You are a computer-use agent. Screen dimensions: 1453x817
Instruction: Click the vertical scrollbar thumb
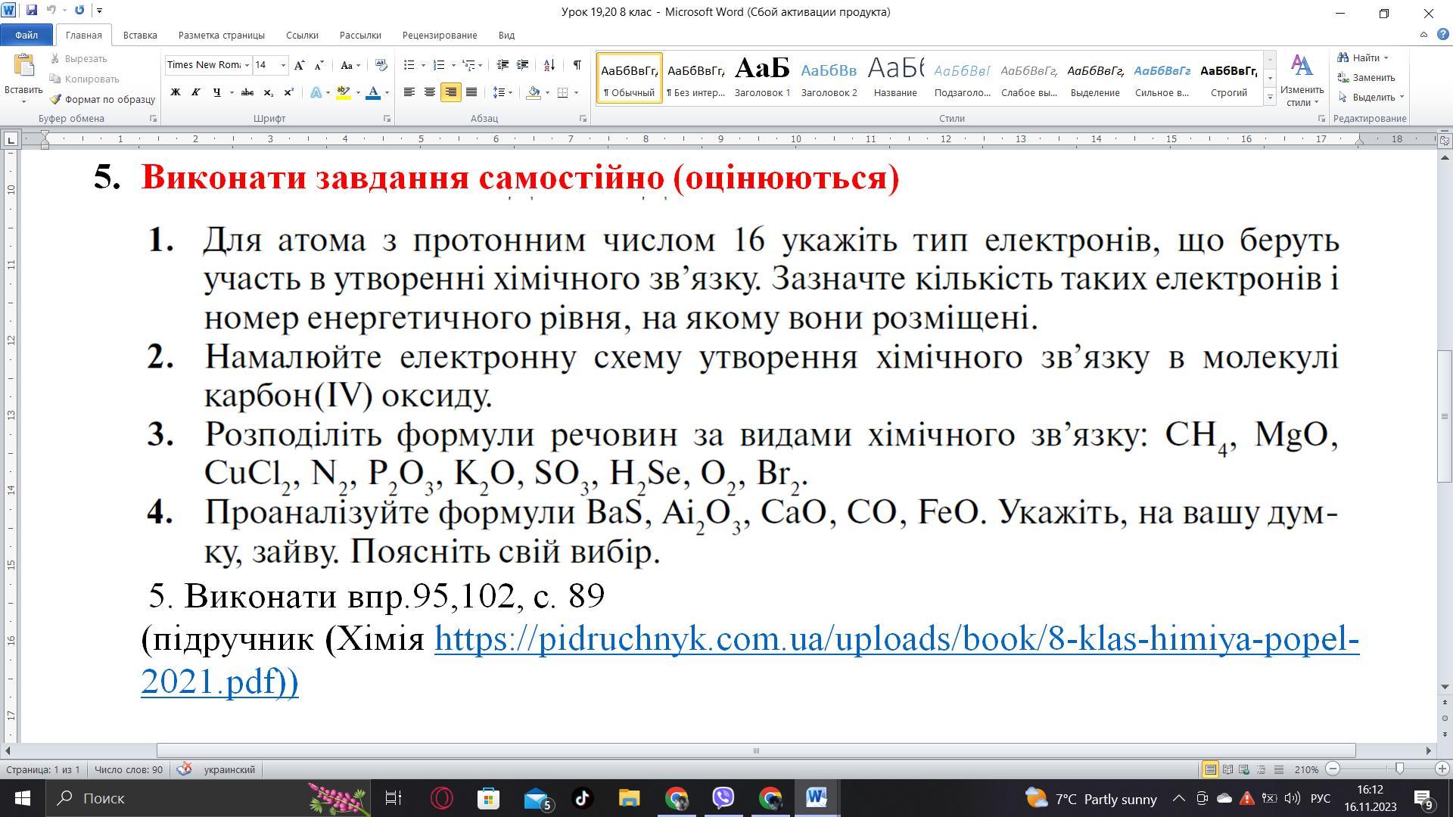click(1445, 417)
